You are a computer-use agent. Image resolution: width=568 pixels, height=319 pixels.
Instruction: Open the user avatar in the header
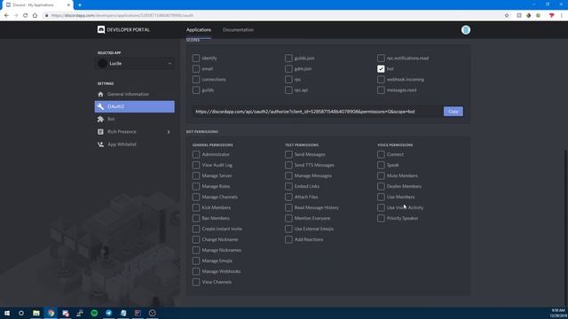click(x=465, y=30)
